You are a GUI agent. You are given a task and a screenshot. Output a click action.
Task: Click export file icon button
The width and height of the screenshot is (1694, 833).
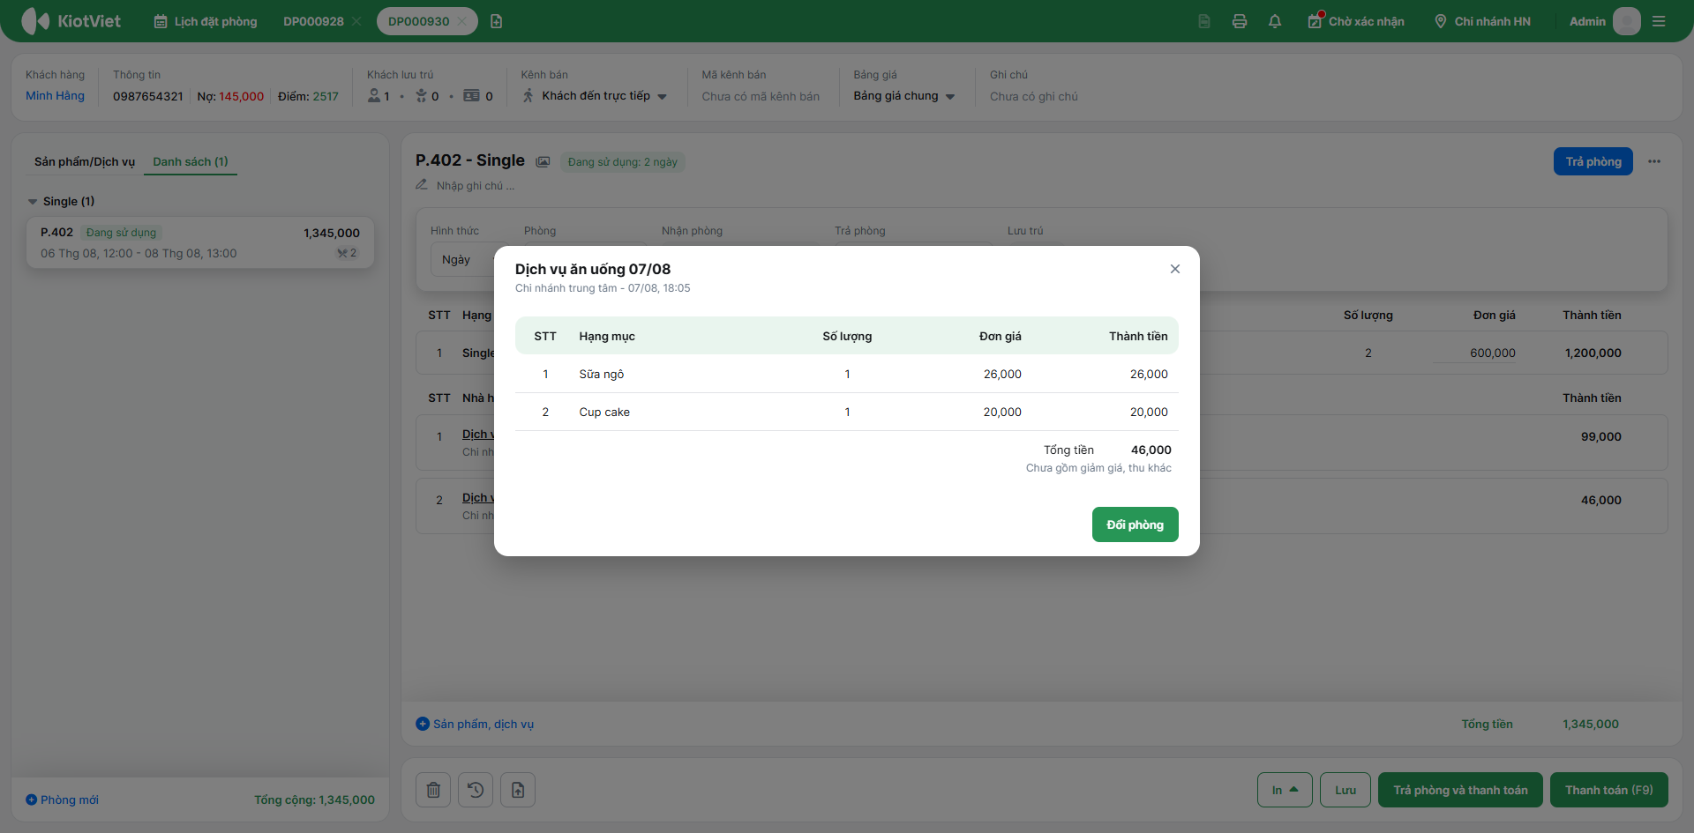[518, 790]
